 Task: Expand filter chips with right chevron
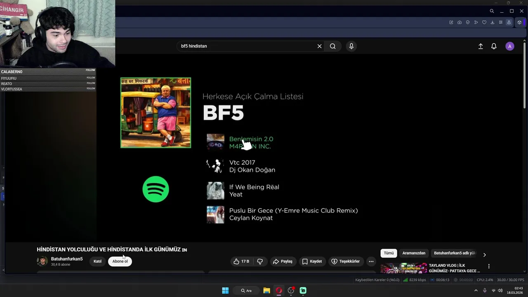coord(484,255)
